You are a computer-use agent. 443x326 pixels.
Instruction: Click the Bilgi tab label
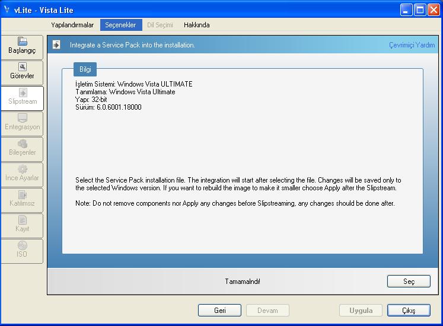tap(85, 69)
